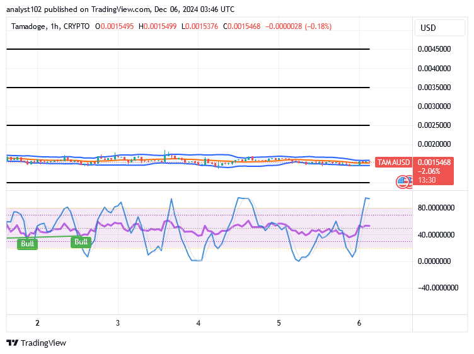Click the TAMAUSD symbol price label
This screenshot has height=354, width=474.
point(393,163)
